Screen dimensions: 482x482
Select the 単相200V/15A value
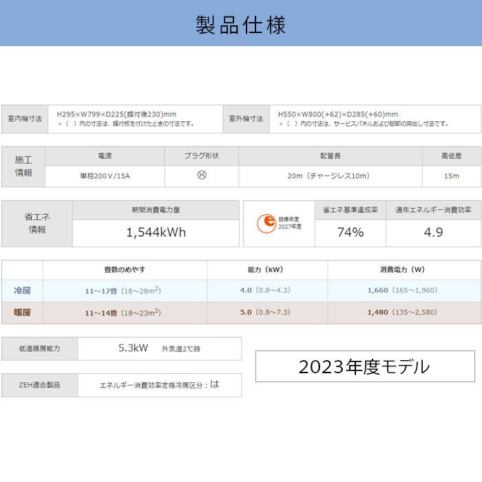tap(105, 176)
